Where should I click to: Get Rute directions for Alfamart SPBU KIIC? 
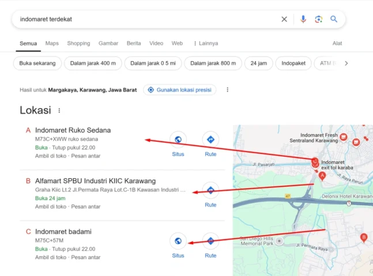pyautogui.click(x=210, y=190)
